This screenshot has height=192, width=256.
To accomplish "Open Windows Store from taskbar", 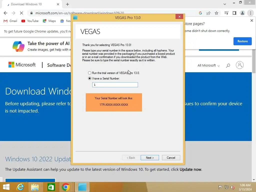I will point(51,187).
